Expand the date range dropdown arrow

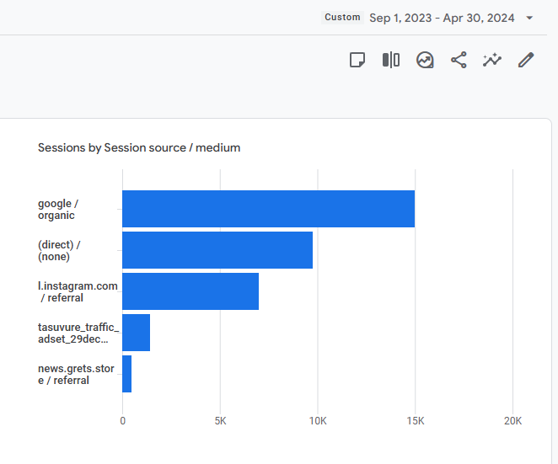[x=529, y=18]
